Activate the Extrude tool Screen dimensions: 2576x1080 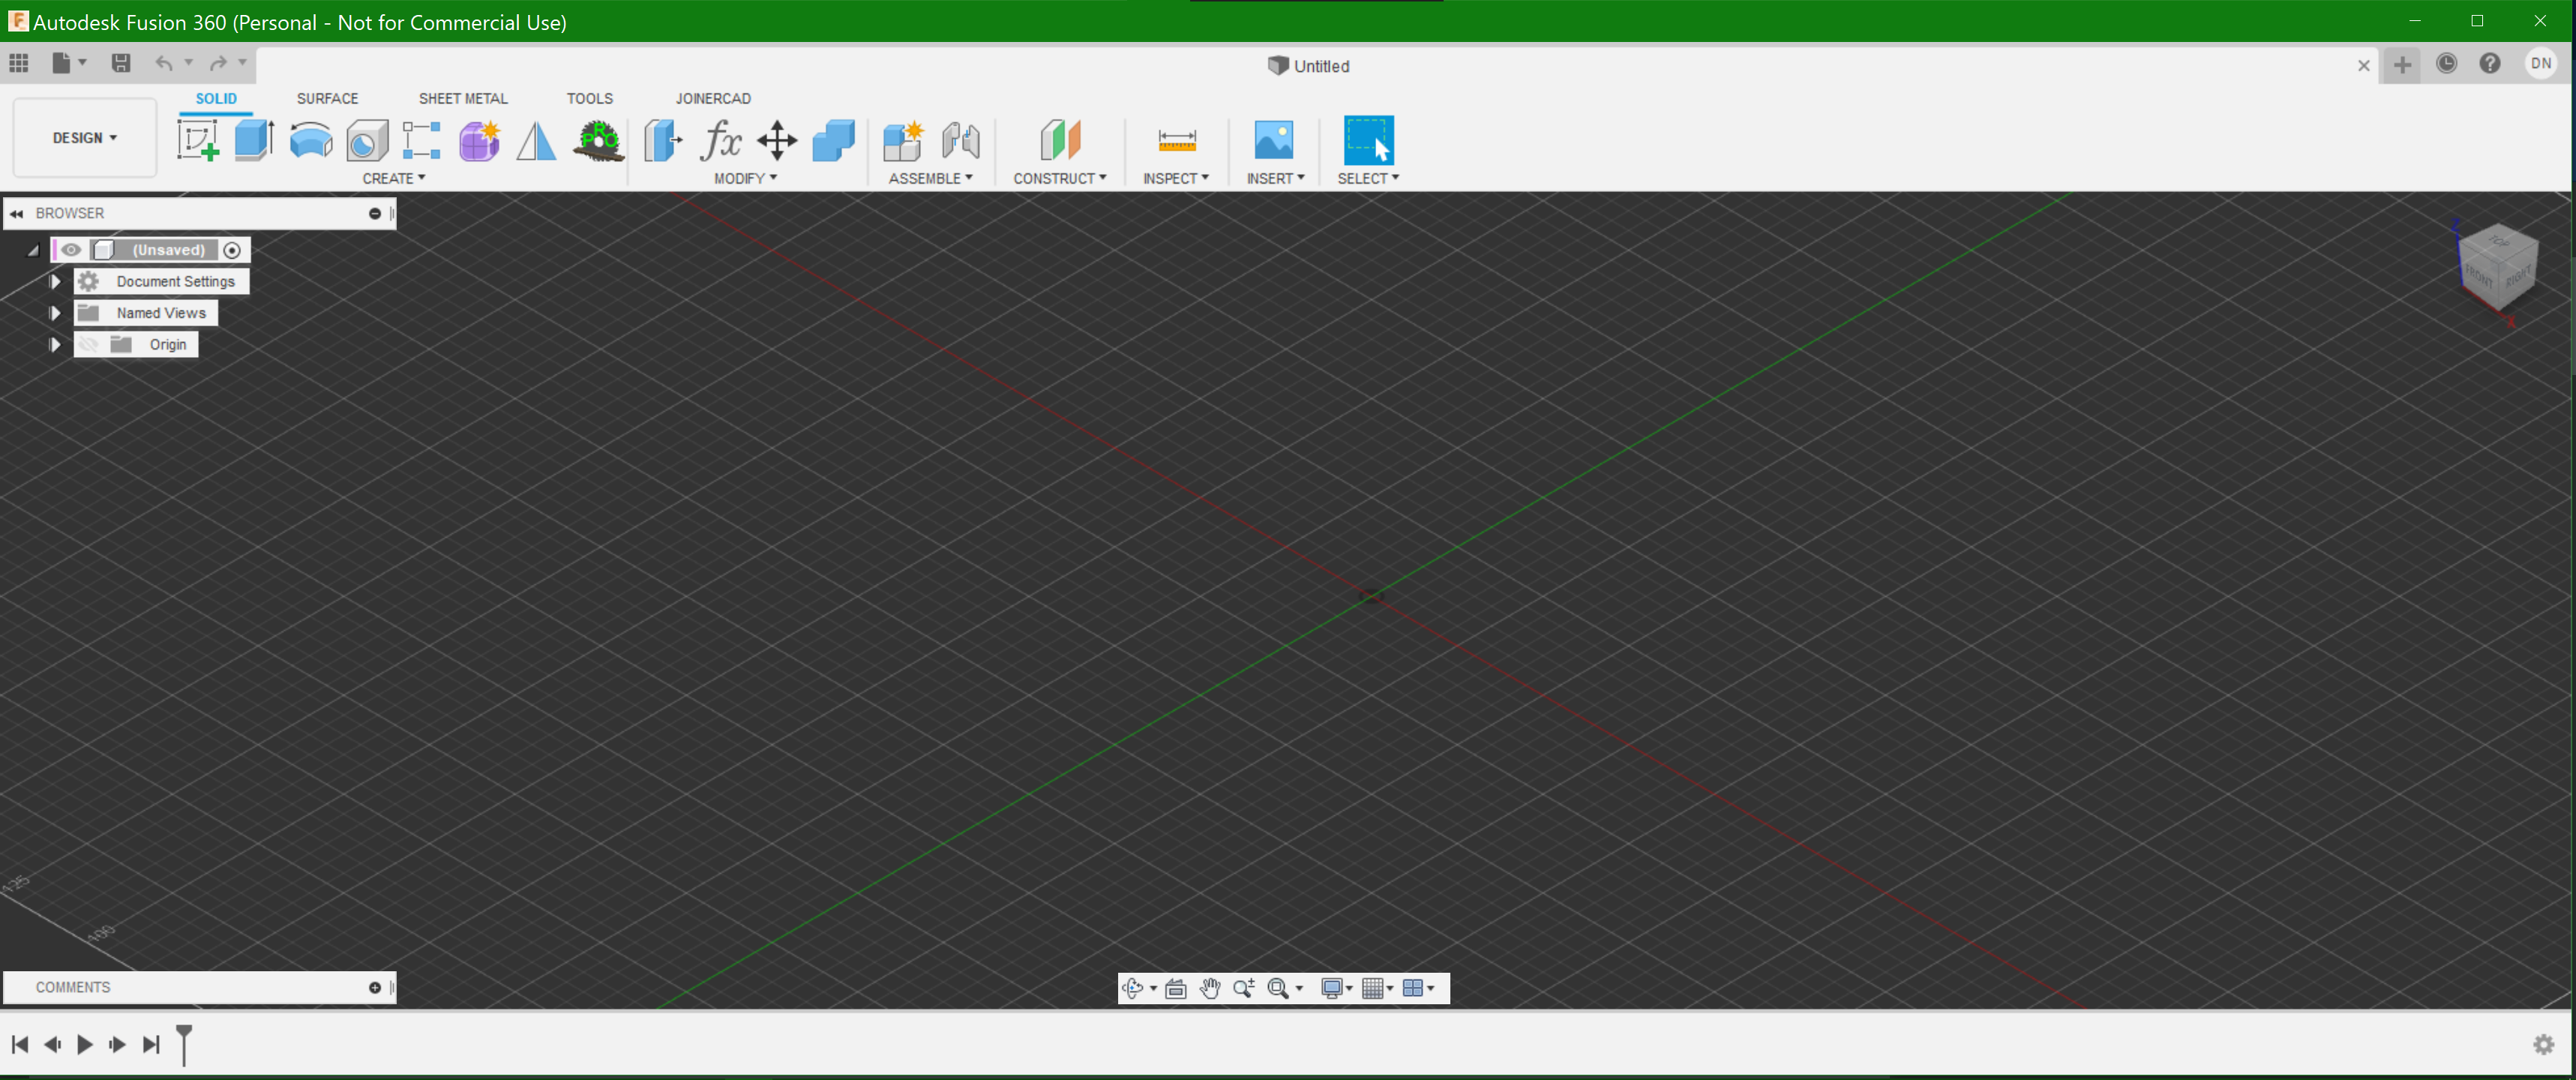pos(254,140)
